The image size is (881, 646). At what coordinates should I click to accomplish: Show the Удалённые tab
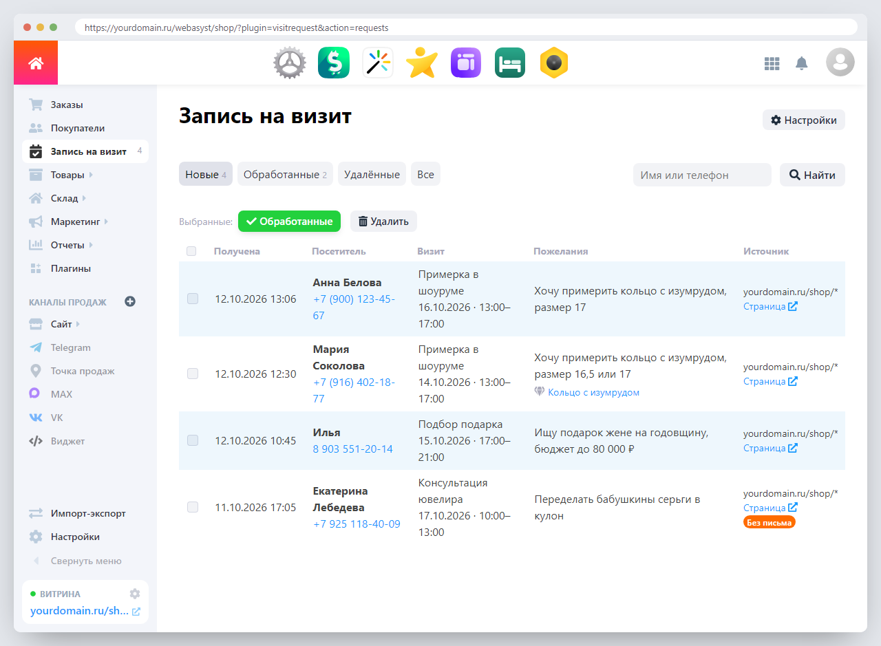(x=372, y=174)
